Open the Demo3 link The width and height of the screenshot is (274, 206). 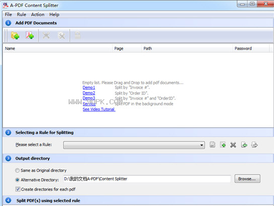[x=89, y=98]
